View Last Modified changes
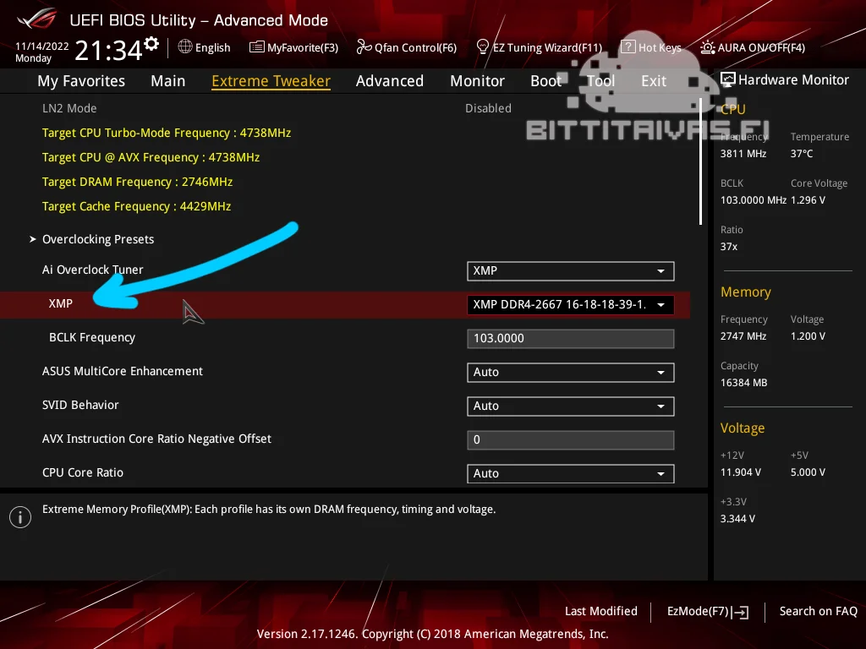The height and width of the screenshot is (649, 866). (x=600, y=611)
